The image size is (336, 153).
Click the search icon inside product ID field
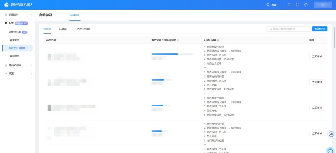(x=271, y=29)
